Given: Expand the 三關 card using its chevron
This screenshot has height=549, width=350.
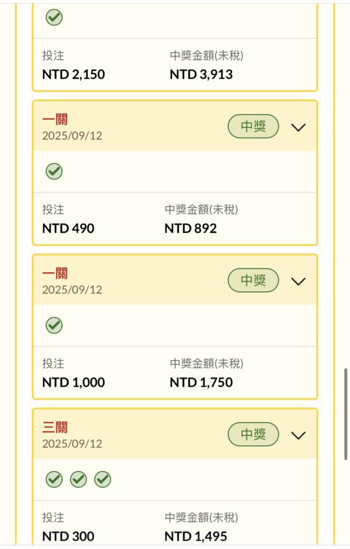Looking at the screenshot, I should (x=298, y=435).
